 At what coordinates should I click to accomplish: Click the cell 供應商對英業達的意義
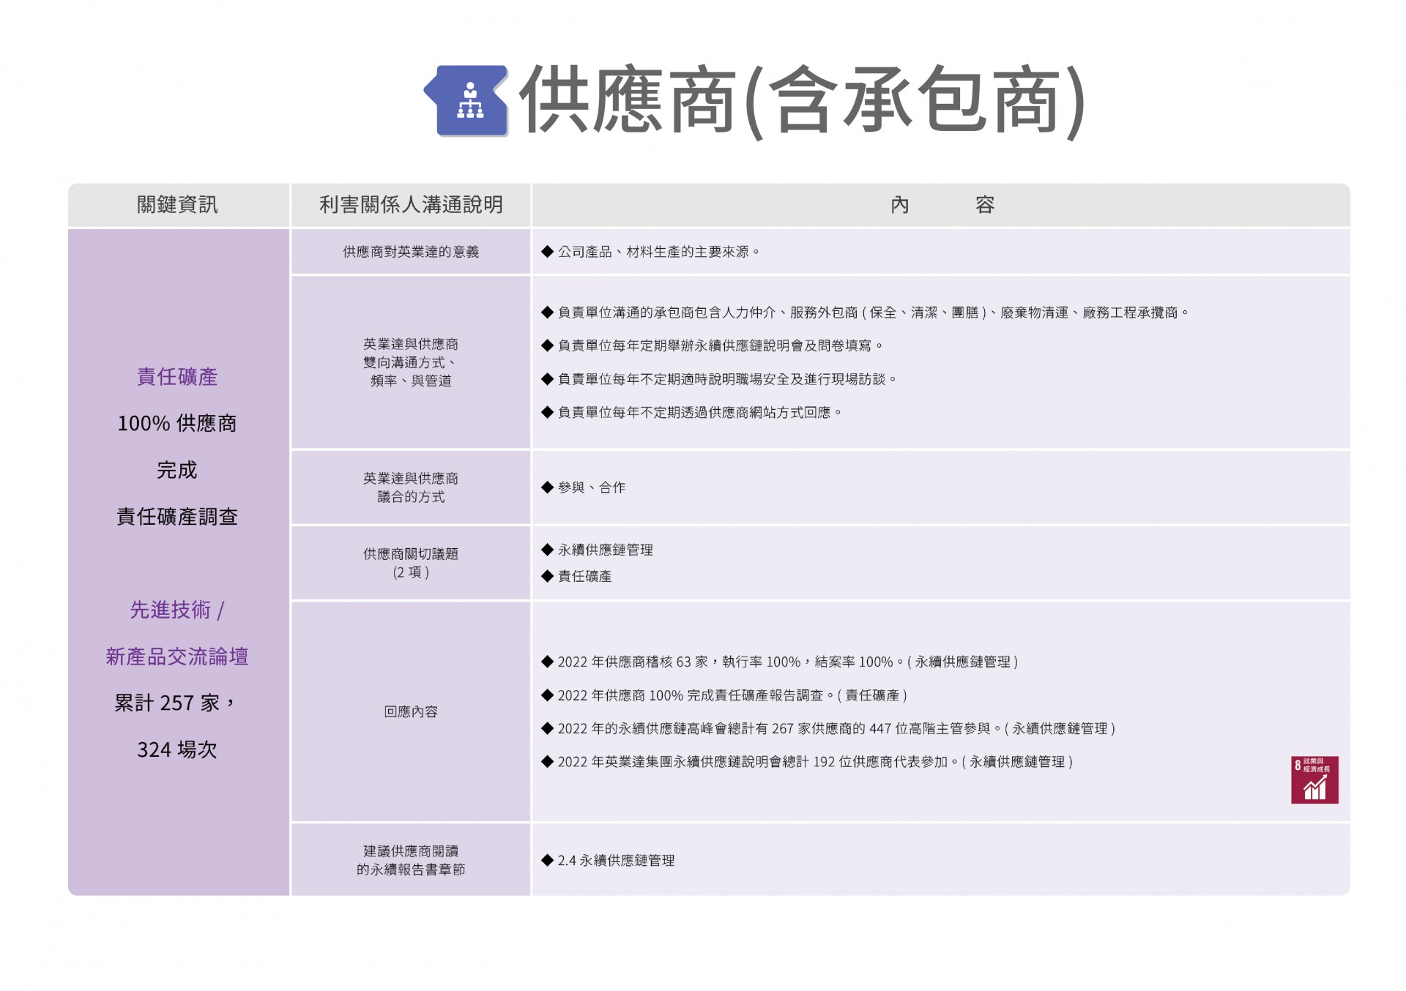(x=411, y=252)
